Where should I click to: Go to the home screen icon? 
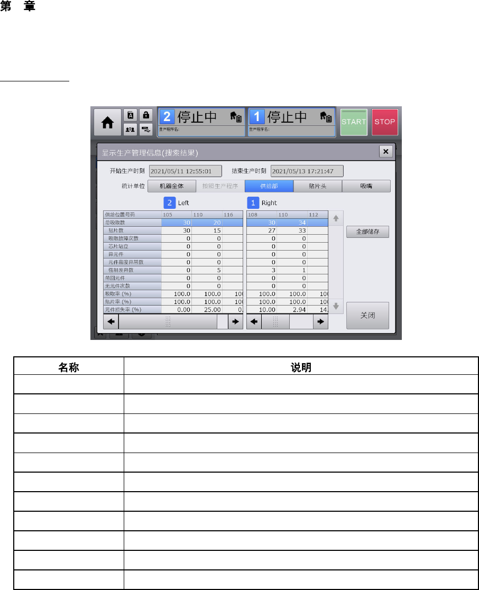click(x=108, y=122)
